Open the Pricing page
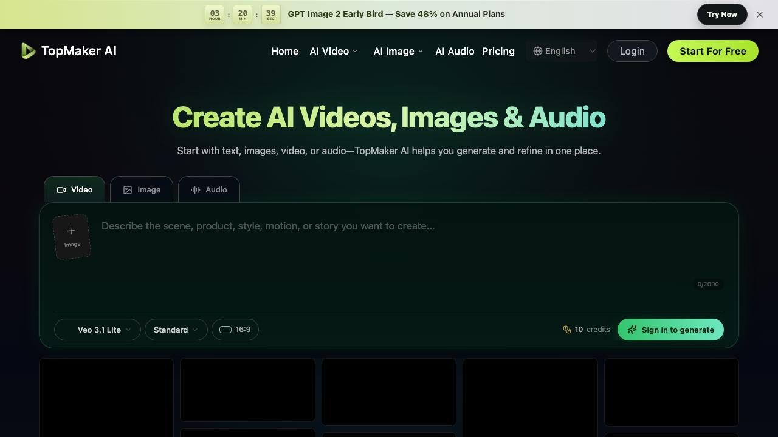 498,51
